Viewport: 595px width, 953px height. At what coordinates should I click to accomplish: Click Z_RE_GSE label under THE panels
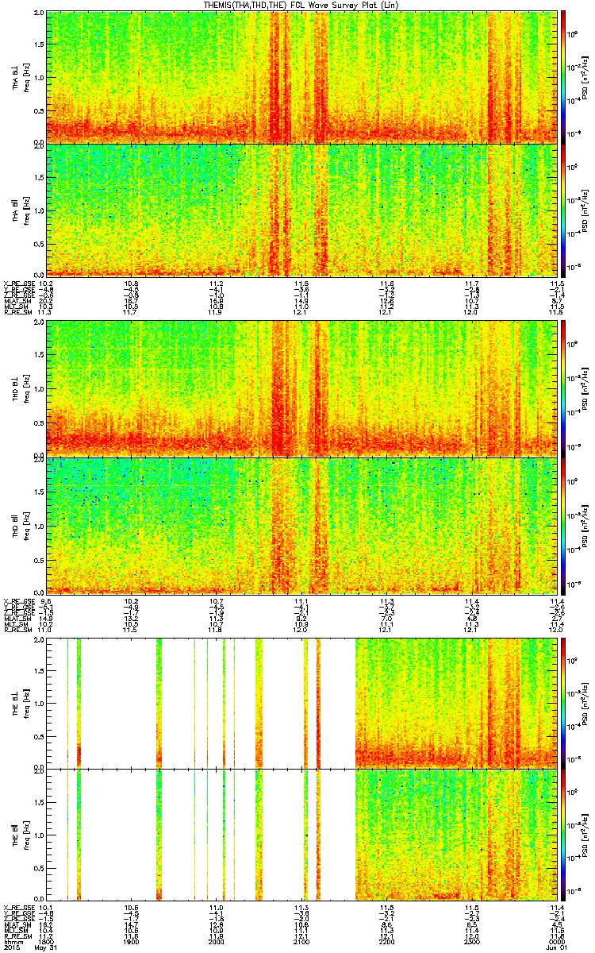pos(18,918)
